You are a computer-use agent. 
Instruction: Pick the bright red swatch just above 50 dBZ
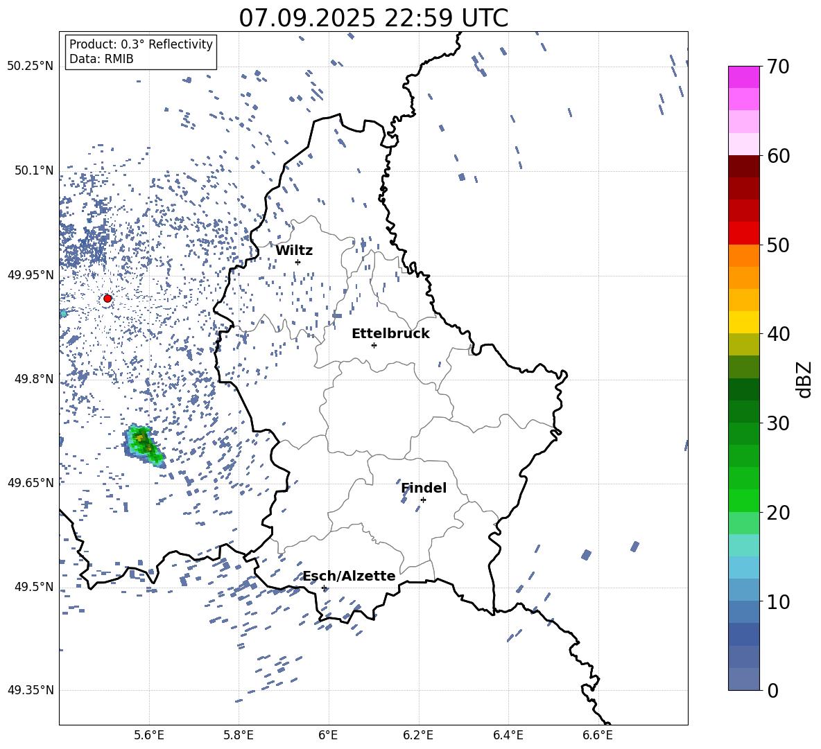[743, 233]
